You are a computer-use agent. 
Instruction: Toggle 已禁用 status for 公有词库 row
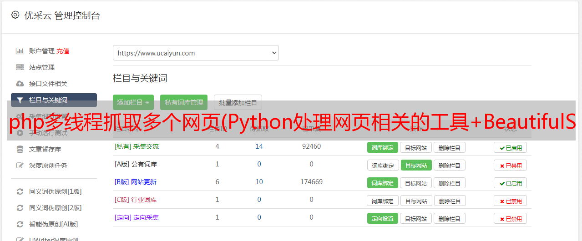coord(511,166)
